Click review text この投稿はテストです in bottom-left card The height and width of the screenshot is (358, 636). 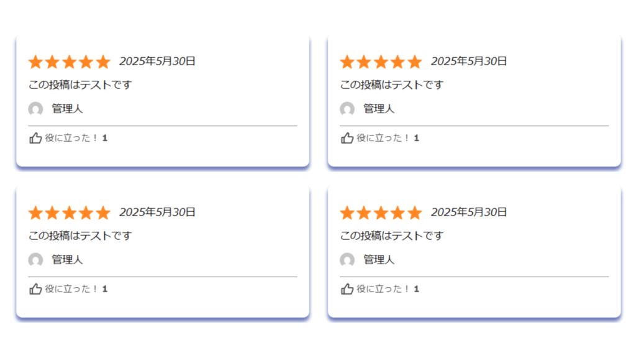point(80,236)
